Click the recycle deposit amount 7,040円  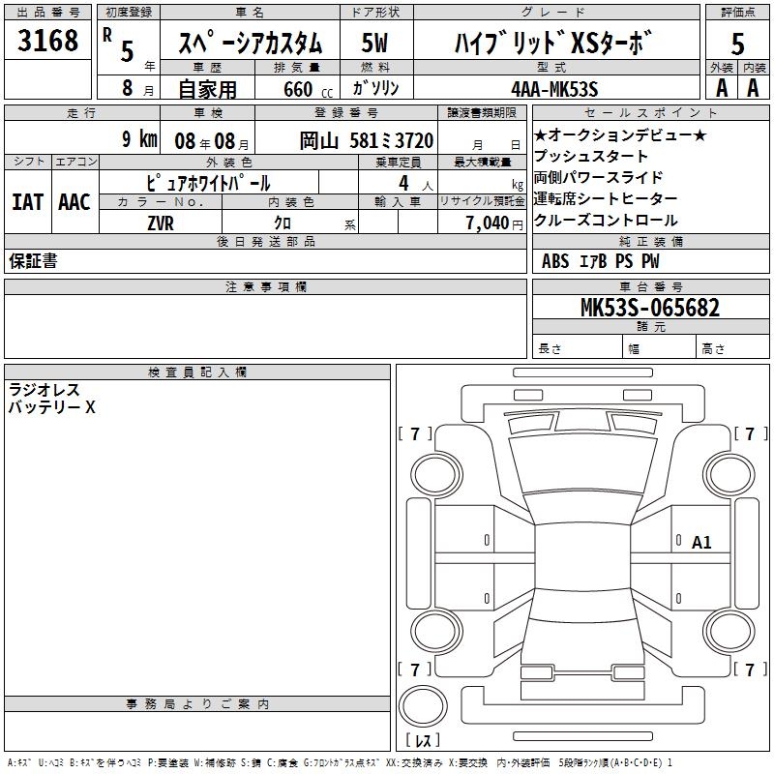pos(494,223)
